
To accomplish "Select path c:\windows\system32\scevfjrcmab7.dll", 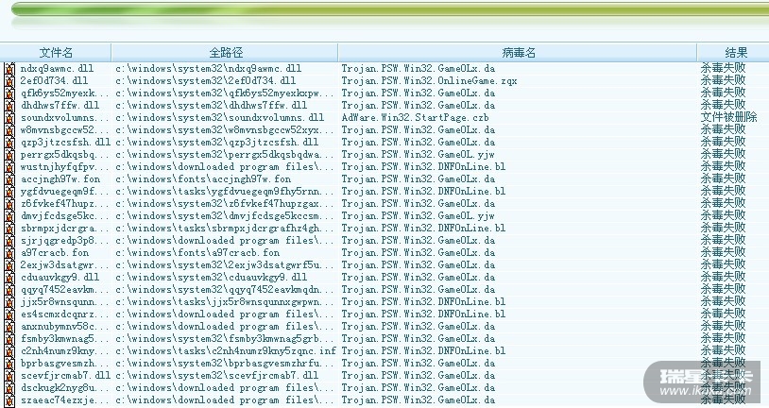I will (216, 375).
